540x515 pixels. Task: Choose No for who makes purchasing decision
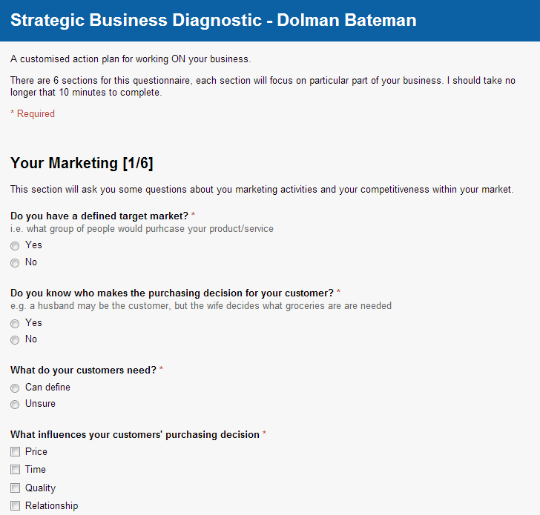15,340
